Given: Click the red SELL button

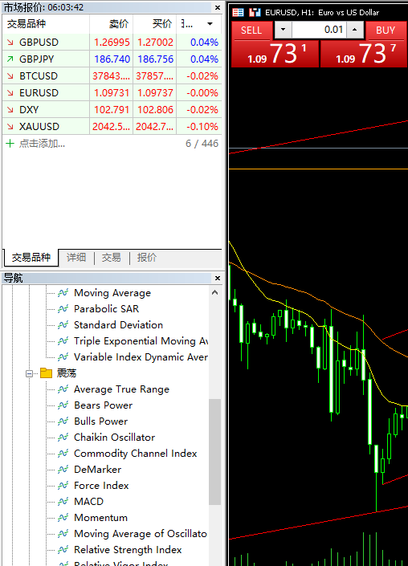Looking at the screenshot, I should point(251,31).
